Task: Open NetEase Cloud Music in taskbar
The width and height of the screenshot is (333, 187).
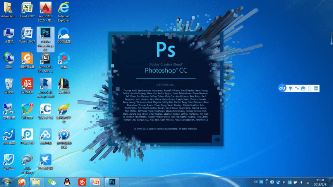Action: pos(82,182)
